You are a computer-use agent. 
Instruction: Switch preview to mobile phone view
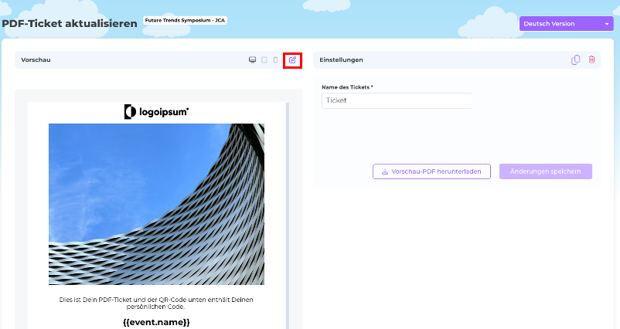274,59
